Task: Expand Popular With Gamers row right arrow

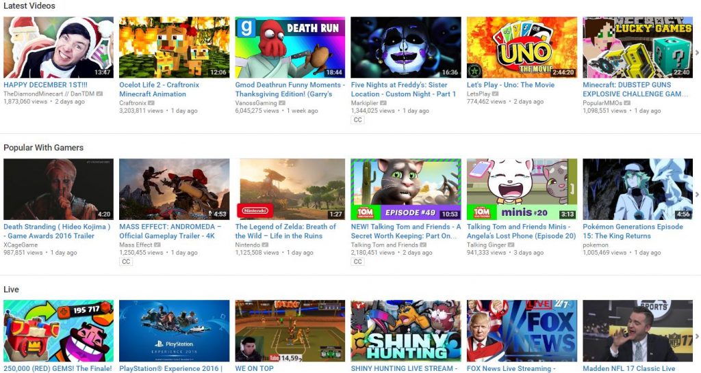Action: (x=697, y=195)
